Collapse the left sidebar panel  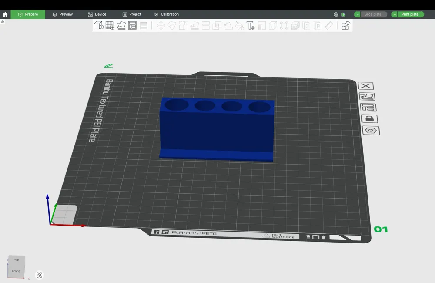click(x=3, y=22)
